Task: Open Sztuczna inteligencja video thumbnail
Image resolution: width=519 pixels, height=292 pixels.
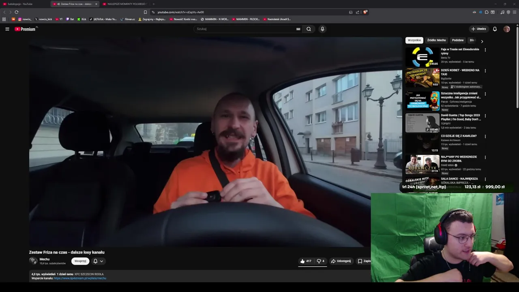Action: [422, 101]
